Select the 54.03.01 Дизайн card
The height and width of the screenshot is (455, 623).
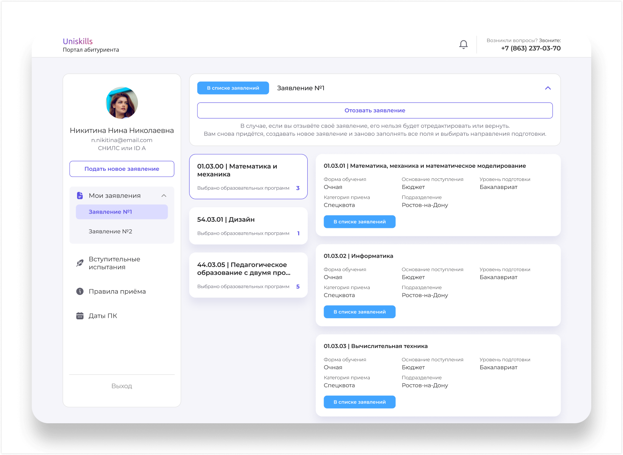(x=248, y=226)
